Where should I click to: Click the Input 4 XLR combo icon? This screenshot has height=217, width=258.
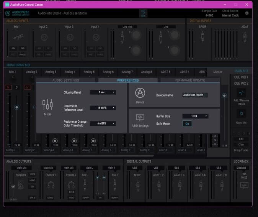point(96,37)
